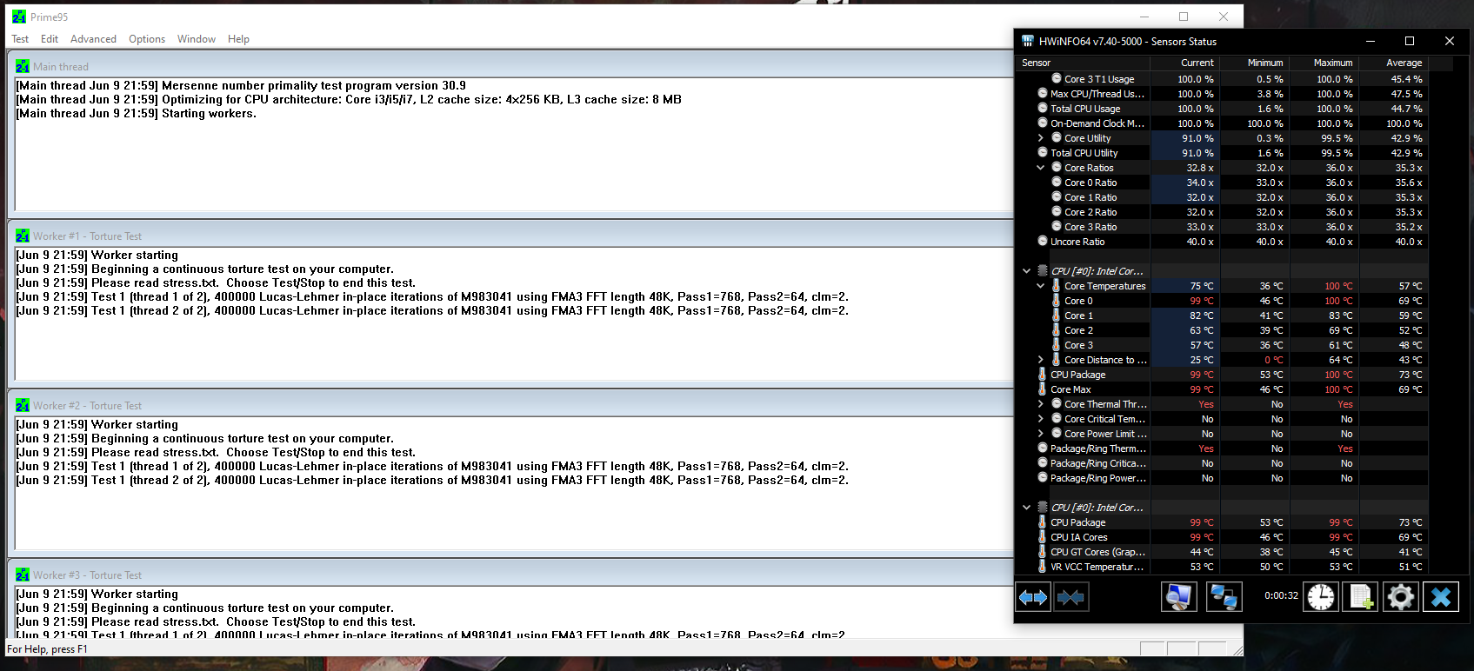Close sensors with the blue X icon
This screenshot has width=1474, height=671.
pos(1441,597)
